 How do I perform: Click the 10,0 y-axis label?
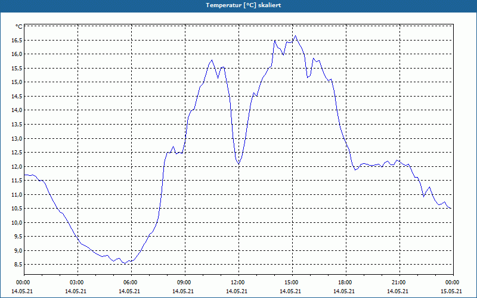click(x=17, y=222)
